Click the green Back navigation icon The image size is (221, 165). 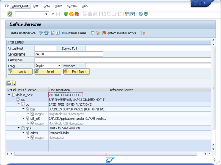tap(66, 14)
